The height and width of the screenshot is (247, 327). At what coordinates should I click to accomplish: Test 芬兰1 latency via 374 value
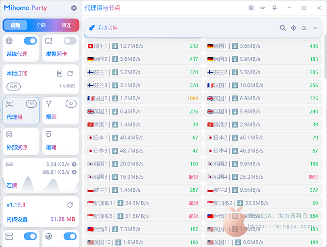click(194, 73)
